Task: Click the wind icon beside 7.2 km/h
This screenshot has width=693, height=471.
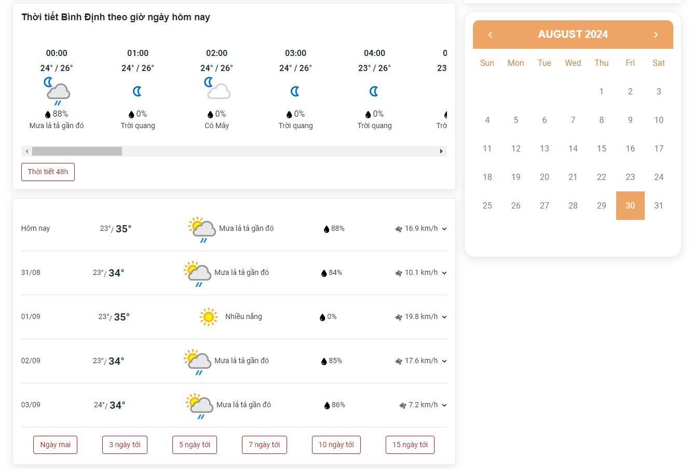Action: pyautogui.click(x=403, y=405)
